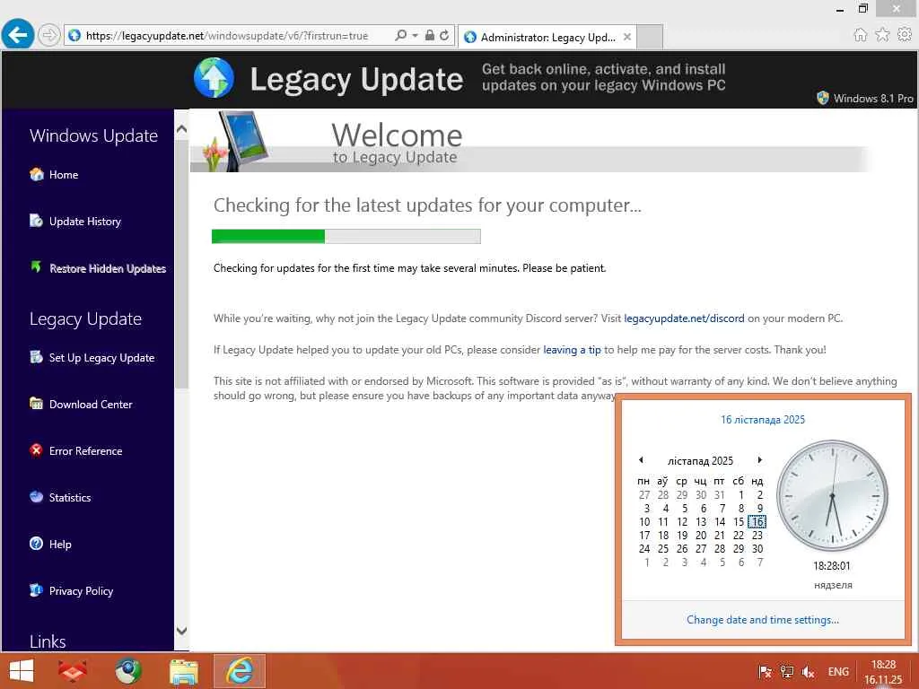
Task: Open the red taskbar application icon
Action: click(73, 671)
